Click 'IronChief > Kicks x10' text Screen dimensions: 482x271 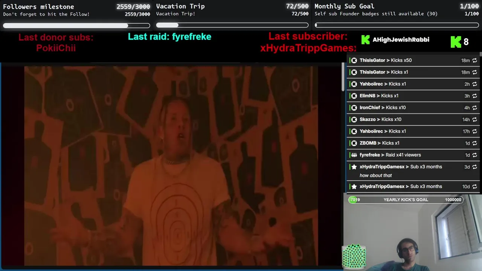383,108
